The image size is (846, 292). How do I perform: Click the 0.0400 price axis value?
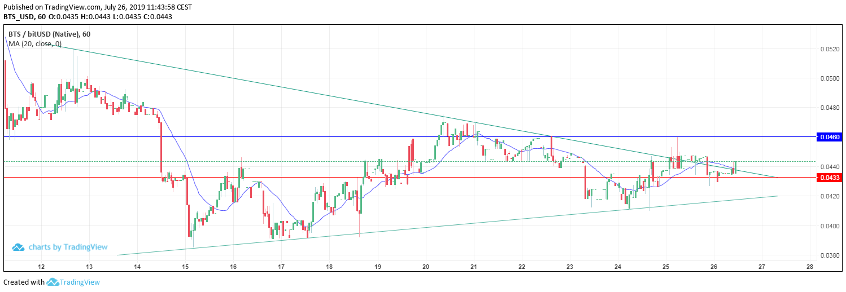(828, 226)
